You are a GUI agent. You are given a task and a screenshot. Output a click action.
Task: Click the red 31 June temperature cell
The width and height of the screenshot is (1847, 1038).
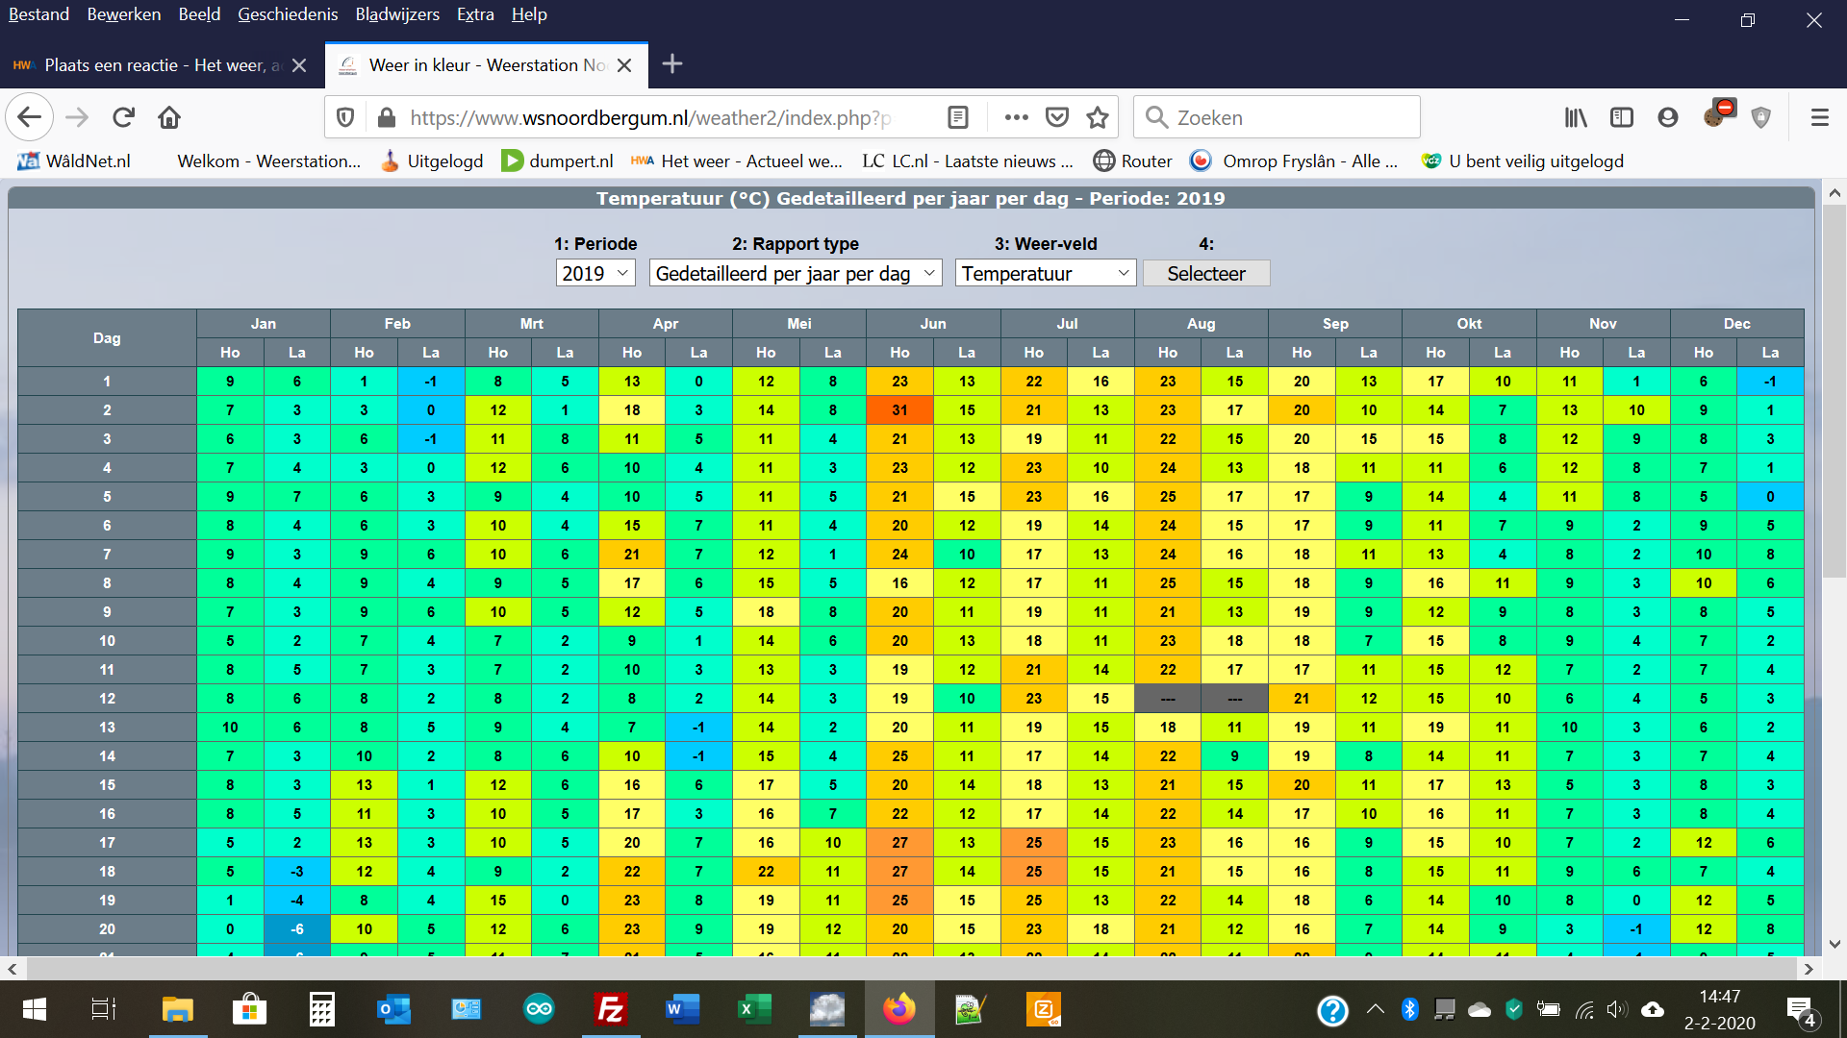[899, 410]
